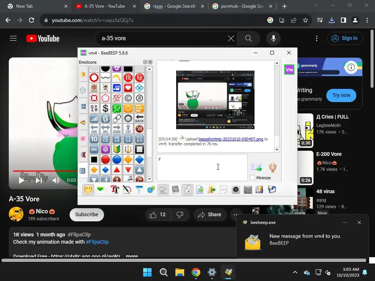Open YouTube settings three-dot menu
375x281 pixels.
pos(317,38)
